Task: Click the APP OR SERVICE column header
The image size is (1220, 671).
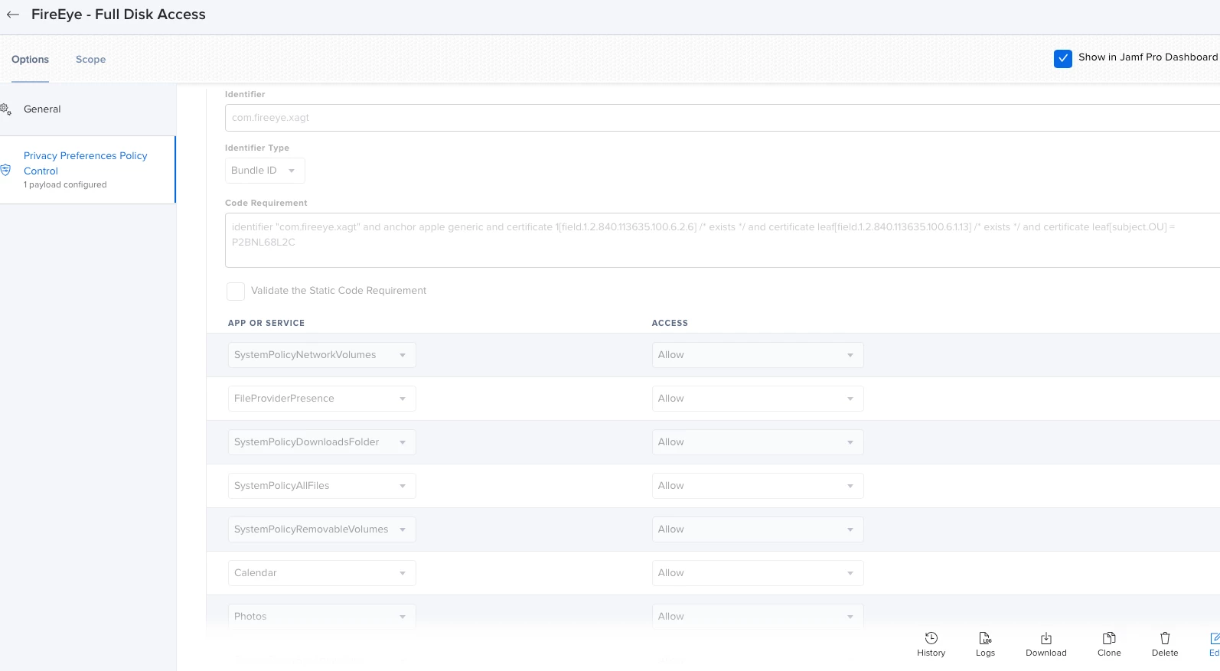Action: tap(266, 323)
